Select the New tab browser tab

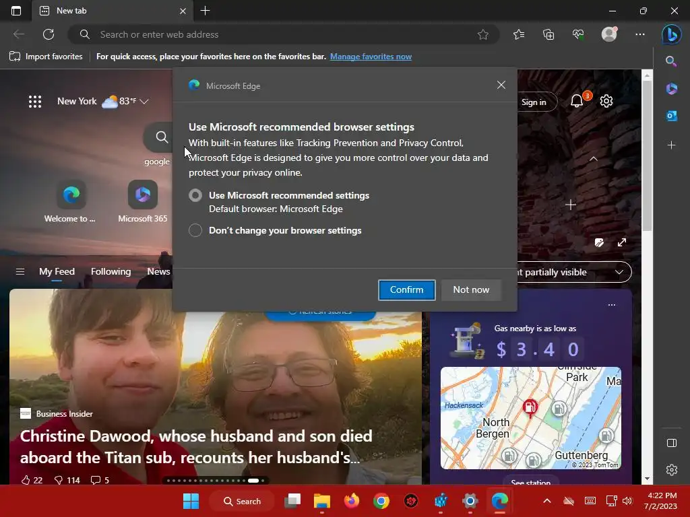pos(113,11)
